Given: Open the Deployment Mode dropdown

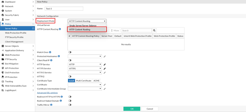Looking at the screenshot, I should point(87,21).
